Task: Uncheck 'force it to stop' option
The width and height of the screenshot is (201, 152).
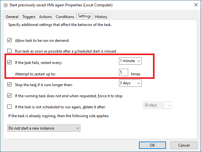Action: tap(9, 96)
